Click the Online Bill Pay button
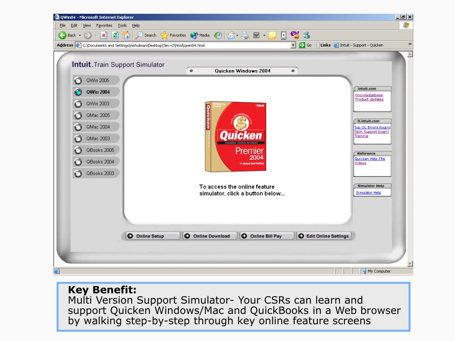 click(x=267, y=236)
